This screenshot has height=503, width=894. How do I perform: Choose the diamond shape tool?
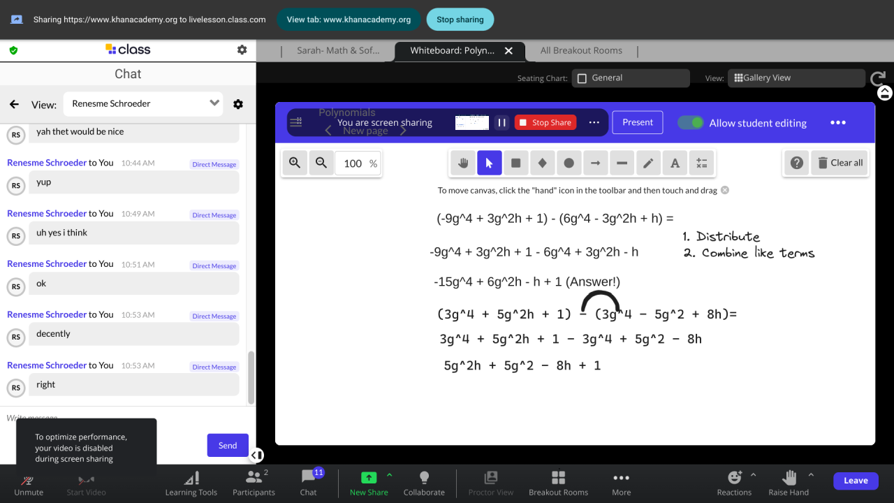click(x=542, y=163)
